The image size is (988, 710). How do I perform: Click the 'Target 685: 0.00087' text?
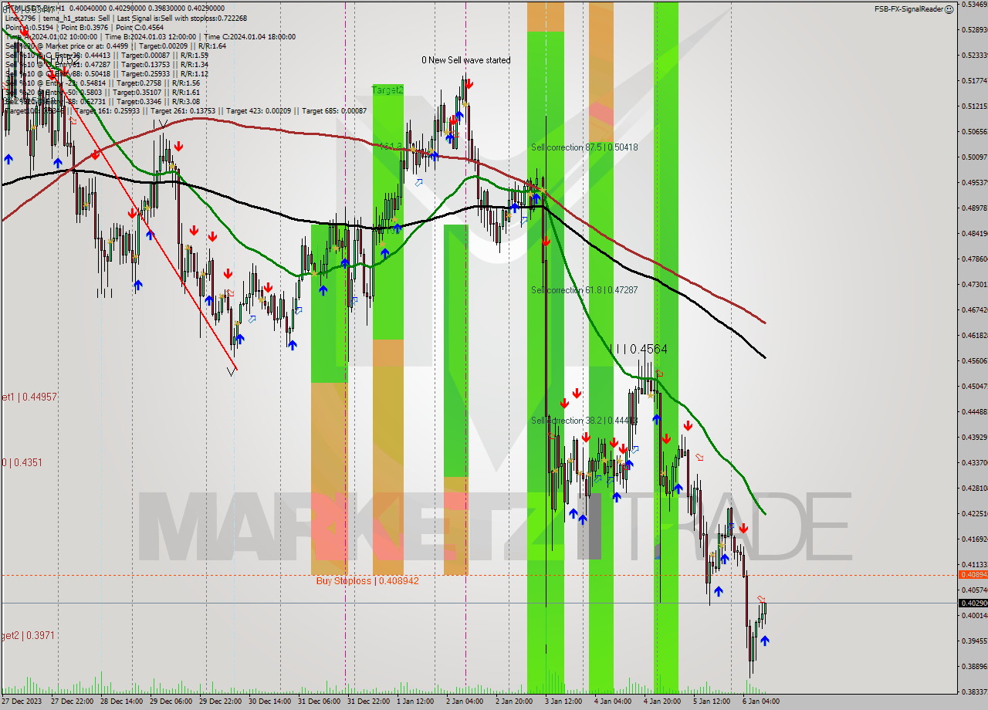[x=334, y=111]
